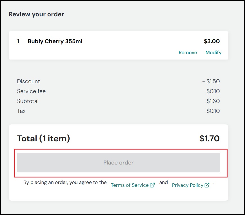This screenshot has height=215, width=245.
Task: Click the Tax label
Action: pyautogui.click(x=21, y=111)
